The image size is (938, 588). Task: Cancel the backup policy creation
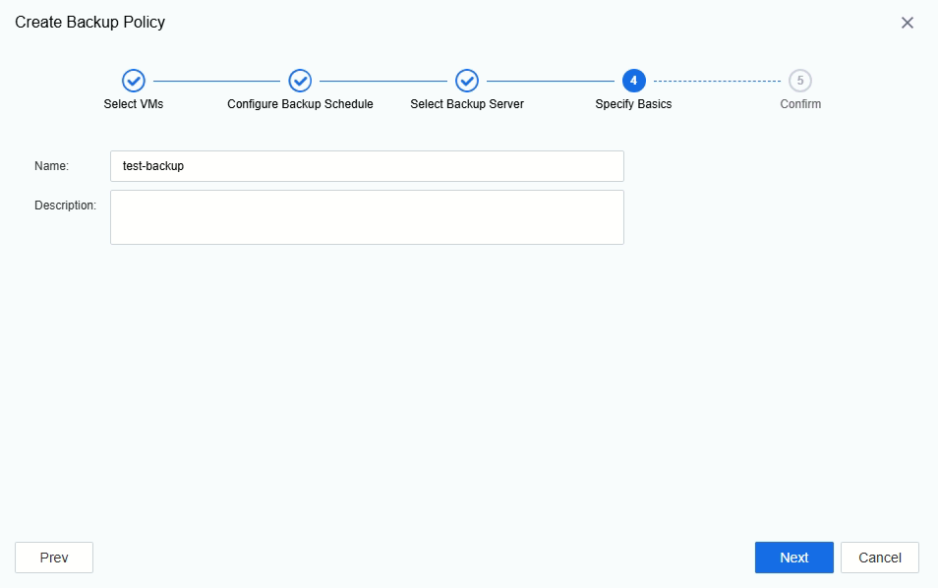pos(879,558)
